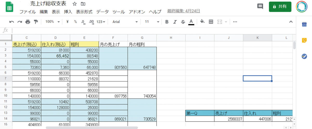Open Google Keep from side panel

[x=304, y=40]
